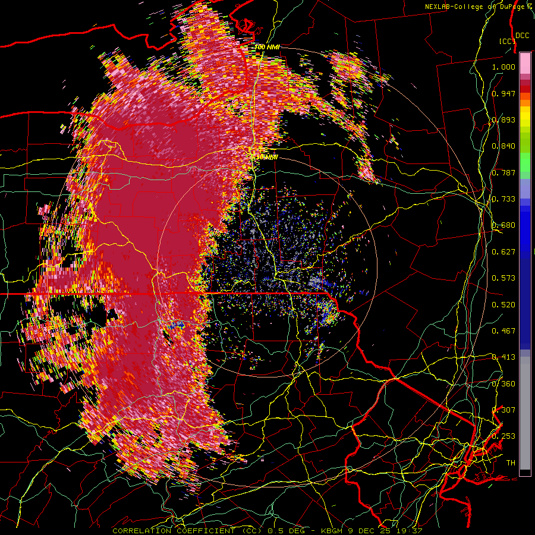Select the 0.787 legend value
Image resolution: width=535 pixels, height=535 pixels.
click(x=503, y=172)
